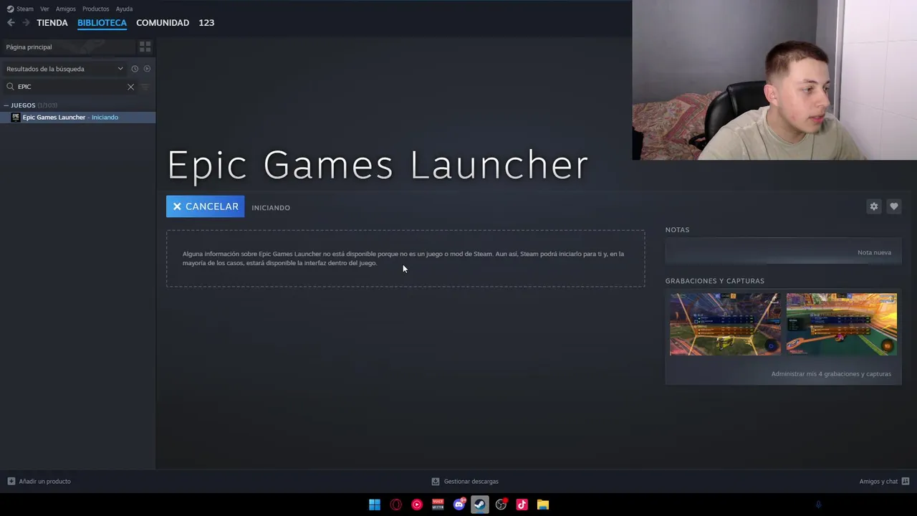Open the Amigos menu
917x516 pixels.
(66, 9)
